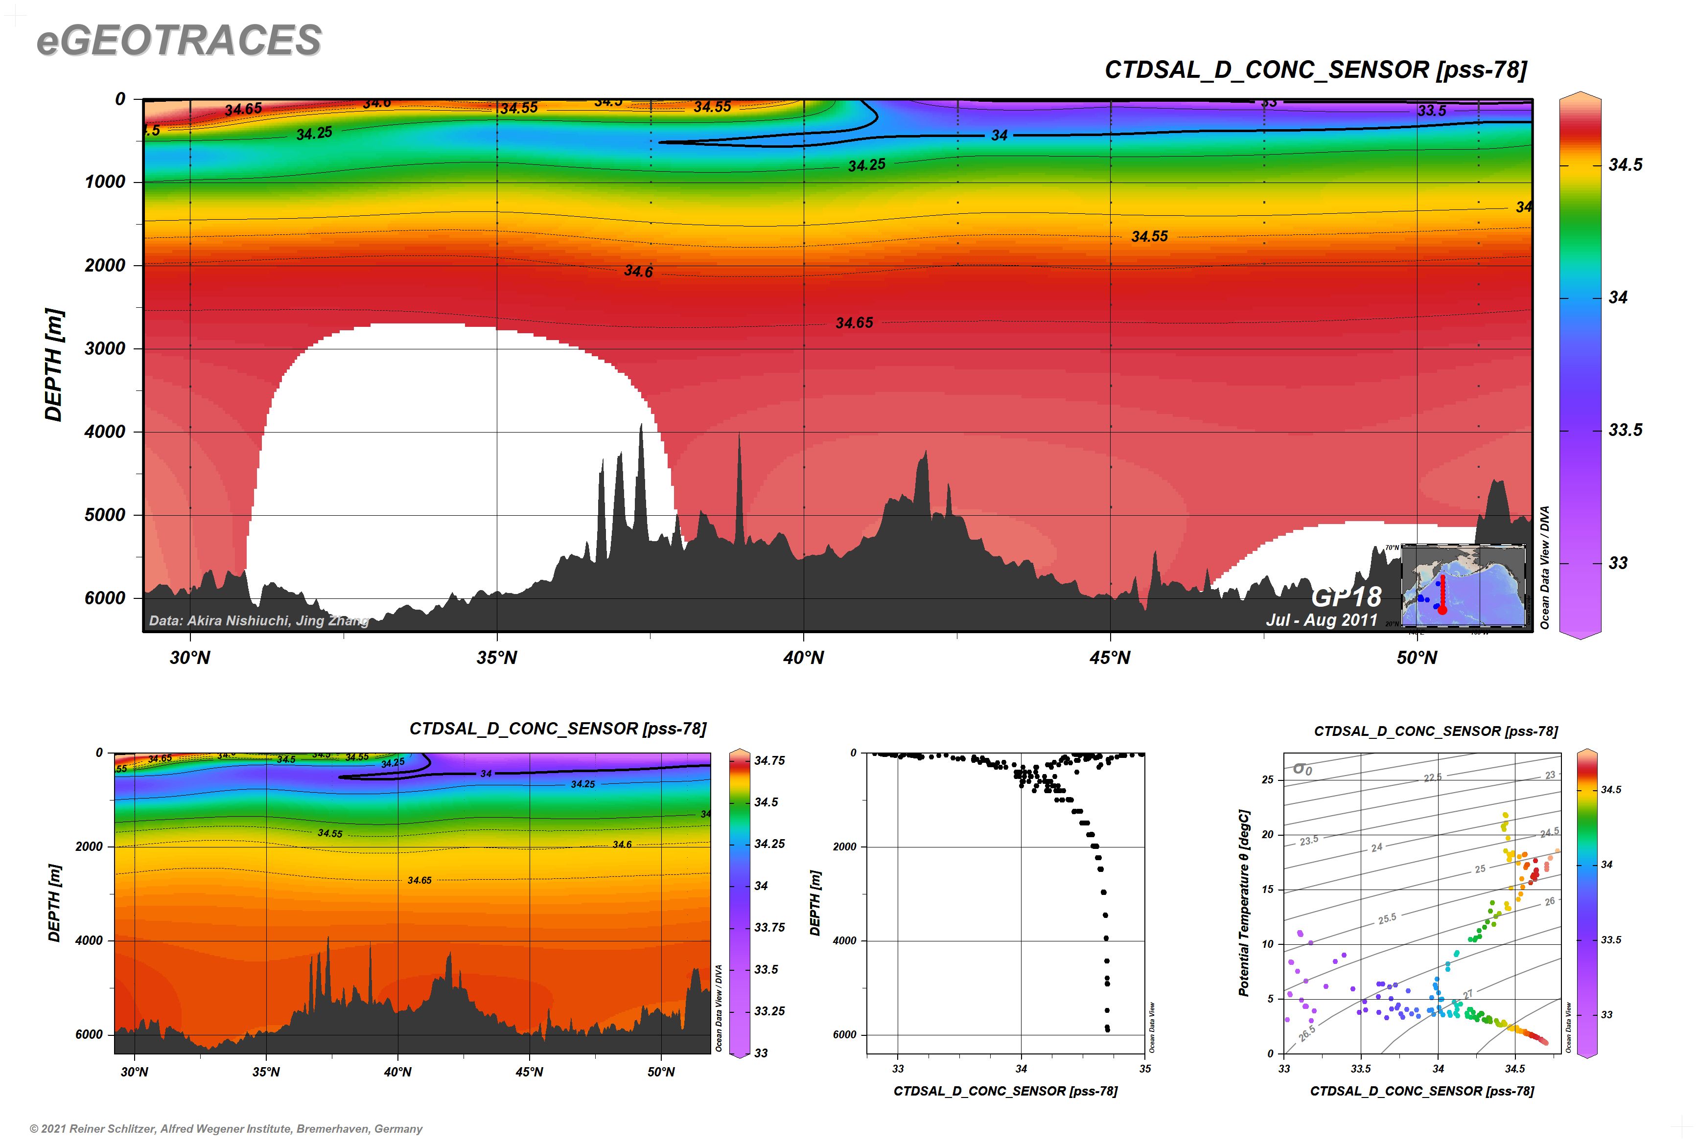Click the GP18 cruise label

pos(1346,597)
